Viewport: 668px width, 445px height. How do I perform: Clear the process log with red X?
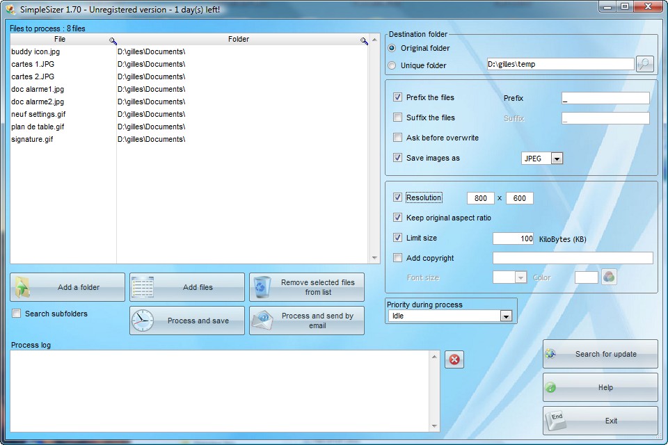click(x=454, y=359)
